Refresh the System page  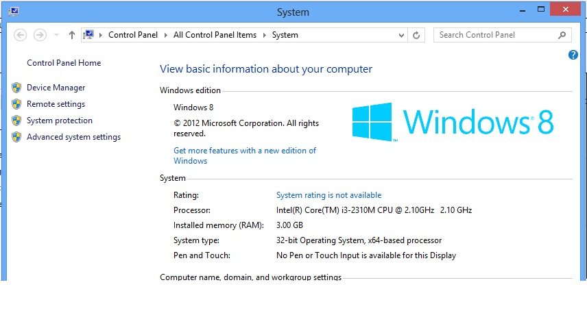(x=416, y=35)
